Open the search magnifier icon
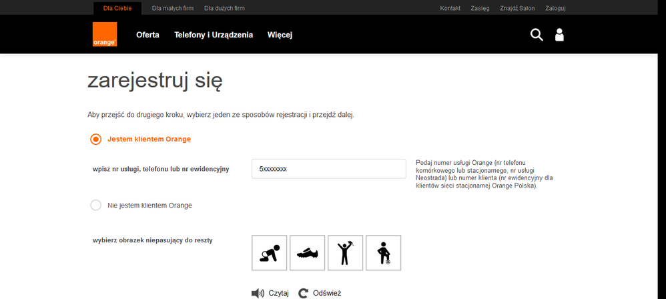 [537, 35]
